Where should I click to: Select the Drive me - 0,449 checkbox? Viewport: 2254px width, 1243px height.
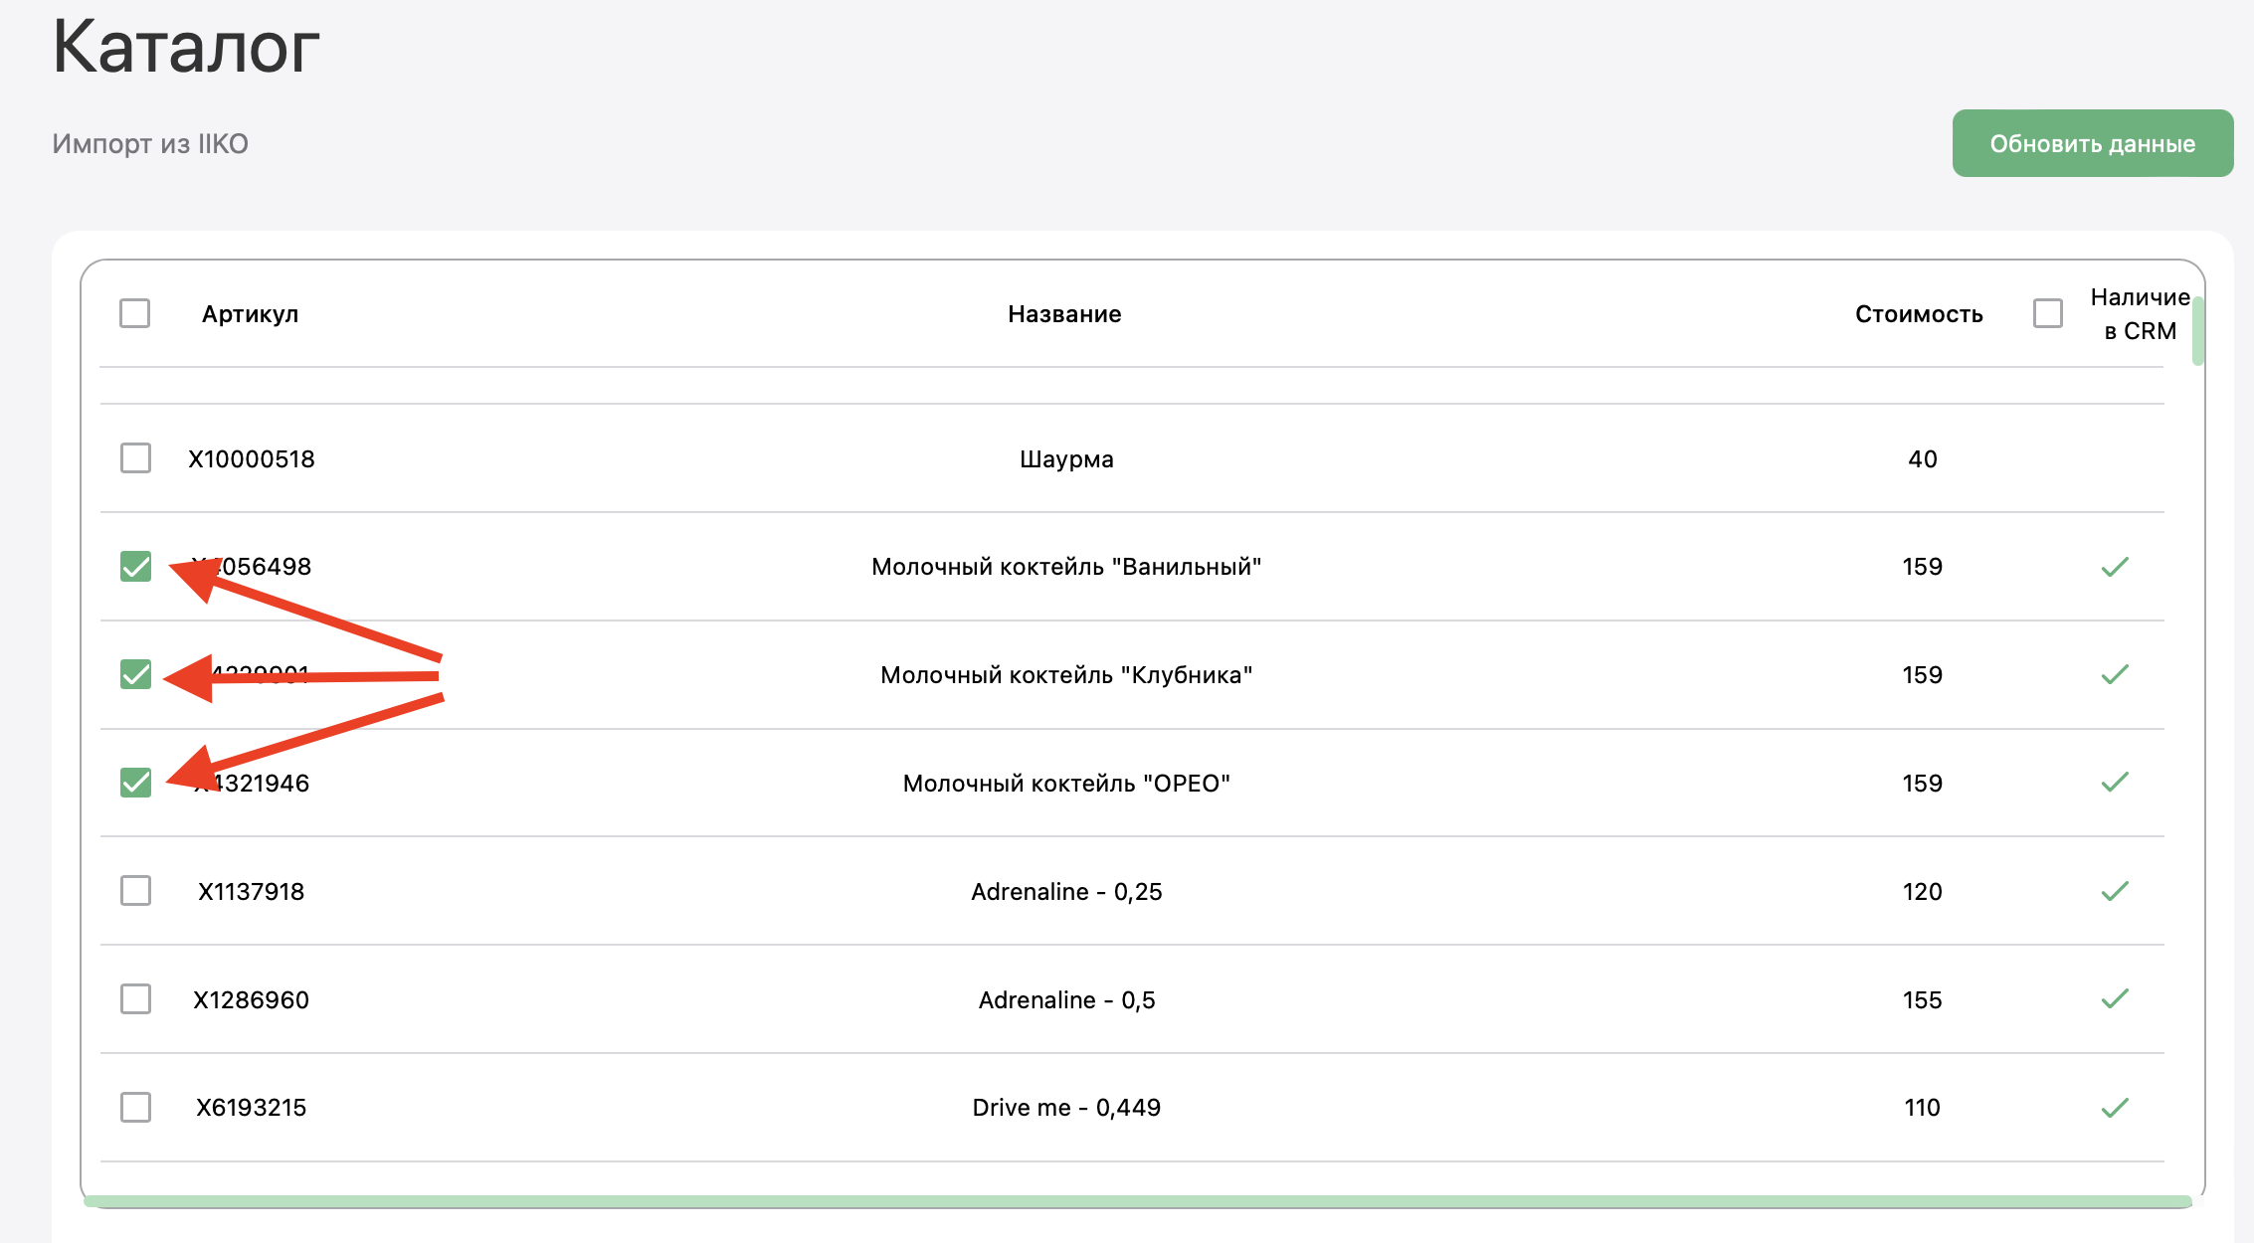click(135, 1107)
